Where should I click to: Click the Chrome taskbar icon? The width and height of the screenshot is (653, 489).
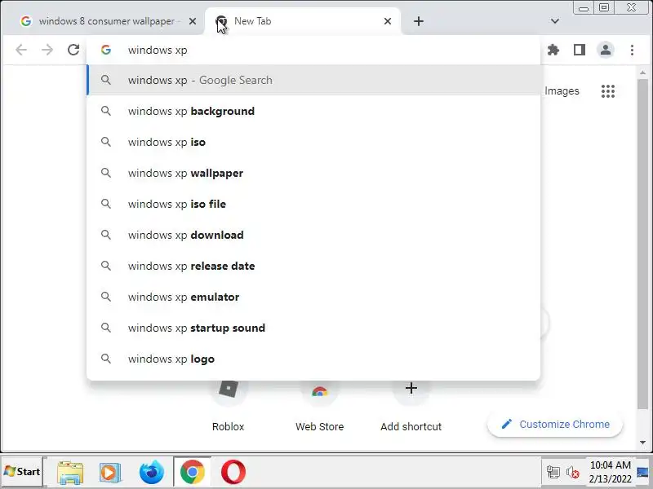(193, 473)
